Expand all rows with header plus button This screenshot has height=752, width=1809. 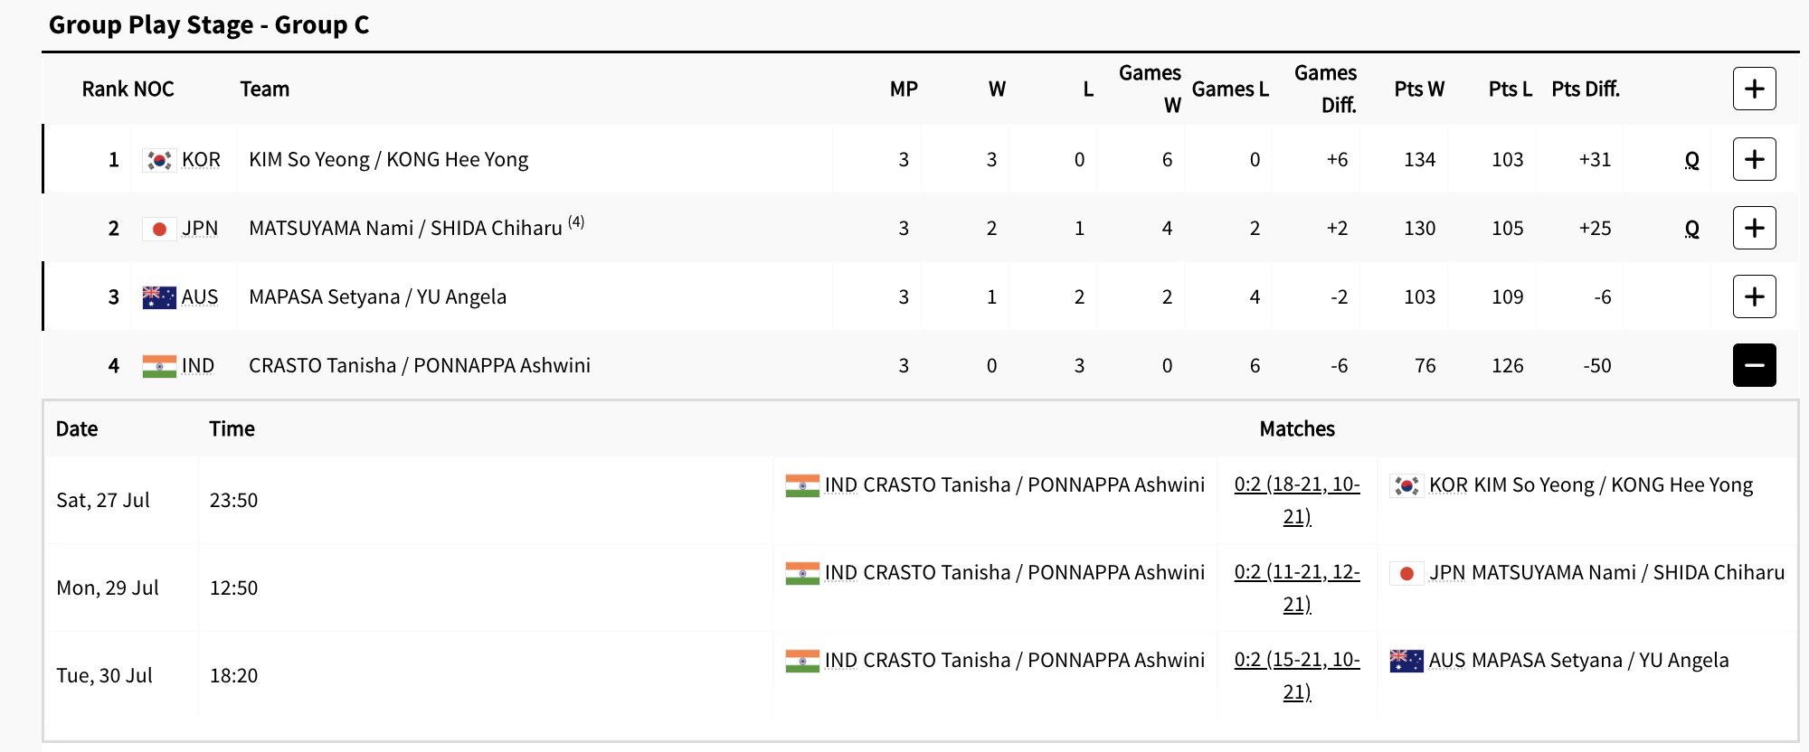(x=1754, y=89)
